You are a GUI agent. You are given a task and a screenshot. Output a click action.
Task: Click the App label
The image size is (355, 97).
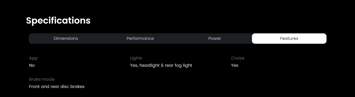(x=33, y=58)
